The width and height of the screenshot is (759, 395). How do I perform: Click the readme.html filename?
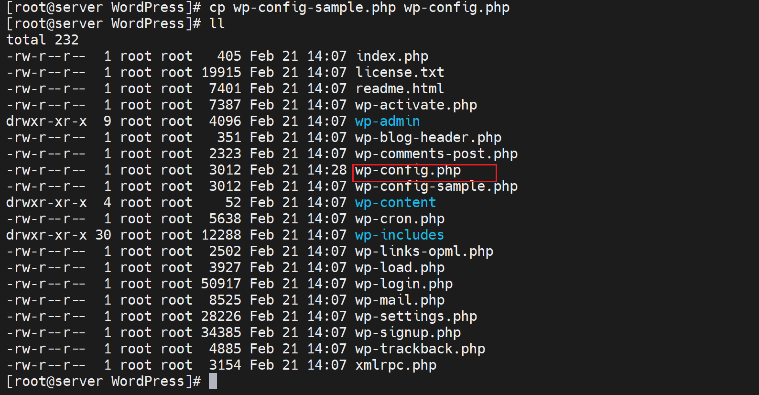pyautogui.click(x=400, y=89)
